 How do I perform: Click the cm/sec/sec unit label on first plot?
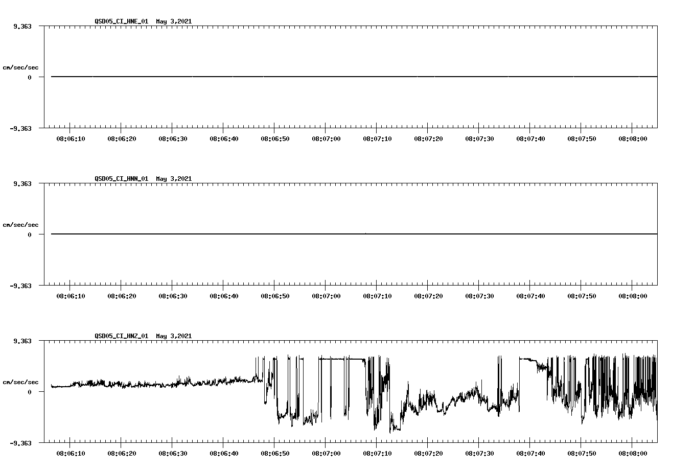pyautogui.click(x=21, y=67)
